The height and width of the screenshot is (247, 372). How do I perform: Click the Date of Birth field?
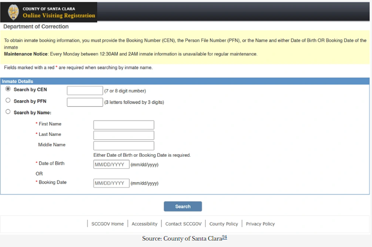(111, 164)
